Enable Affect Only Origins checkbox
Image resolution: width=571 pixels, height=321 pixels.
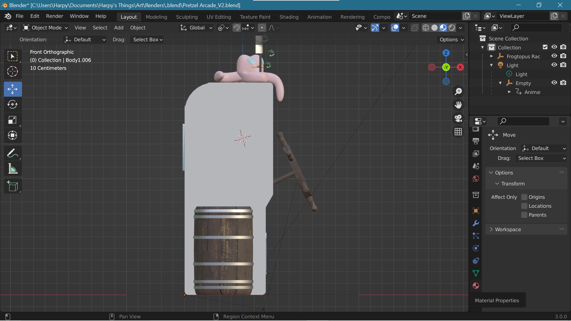point(524,197)
